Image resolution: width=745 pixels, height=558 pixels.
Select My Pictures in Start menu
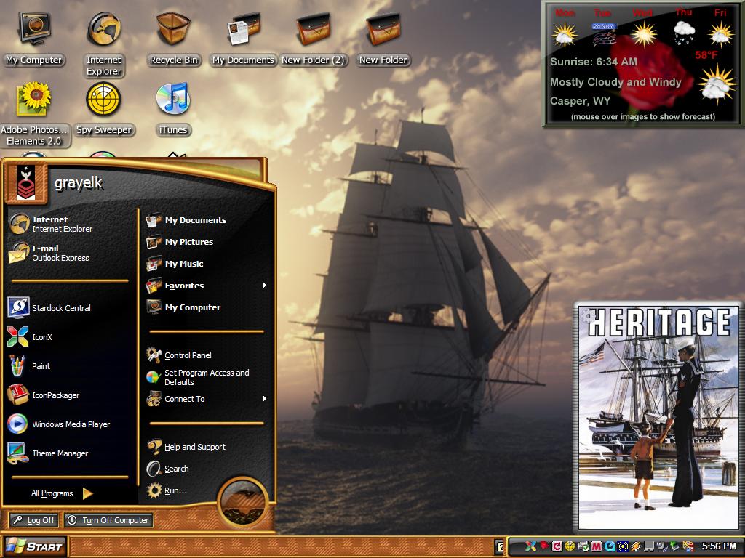(x=180, y=242)
